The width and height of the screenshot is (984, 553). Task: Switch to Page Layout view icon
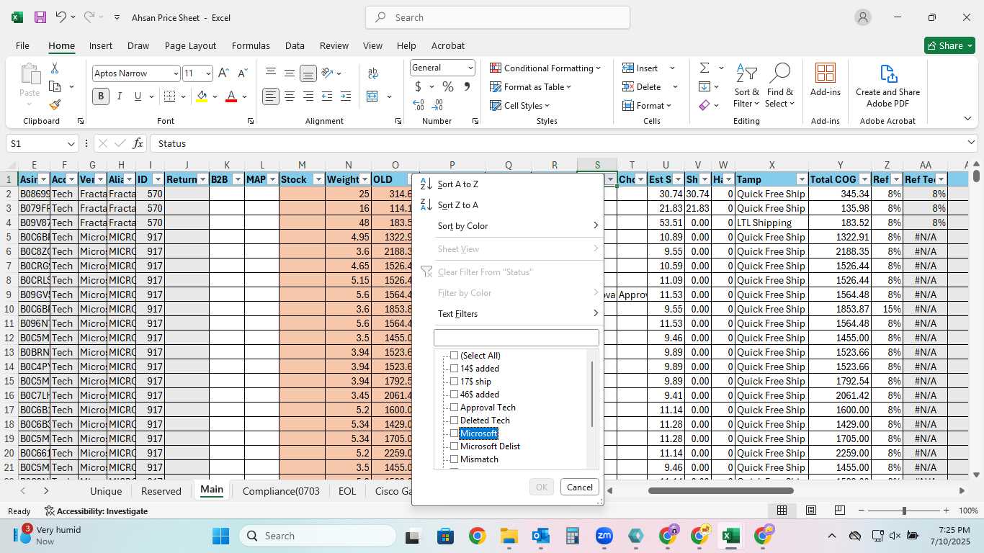click(811, 511)
